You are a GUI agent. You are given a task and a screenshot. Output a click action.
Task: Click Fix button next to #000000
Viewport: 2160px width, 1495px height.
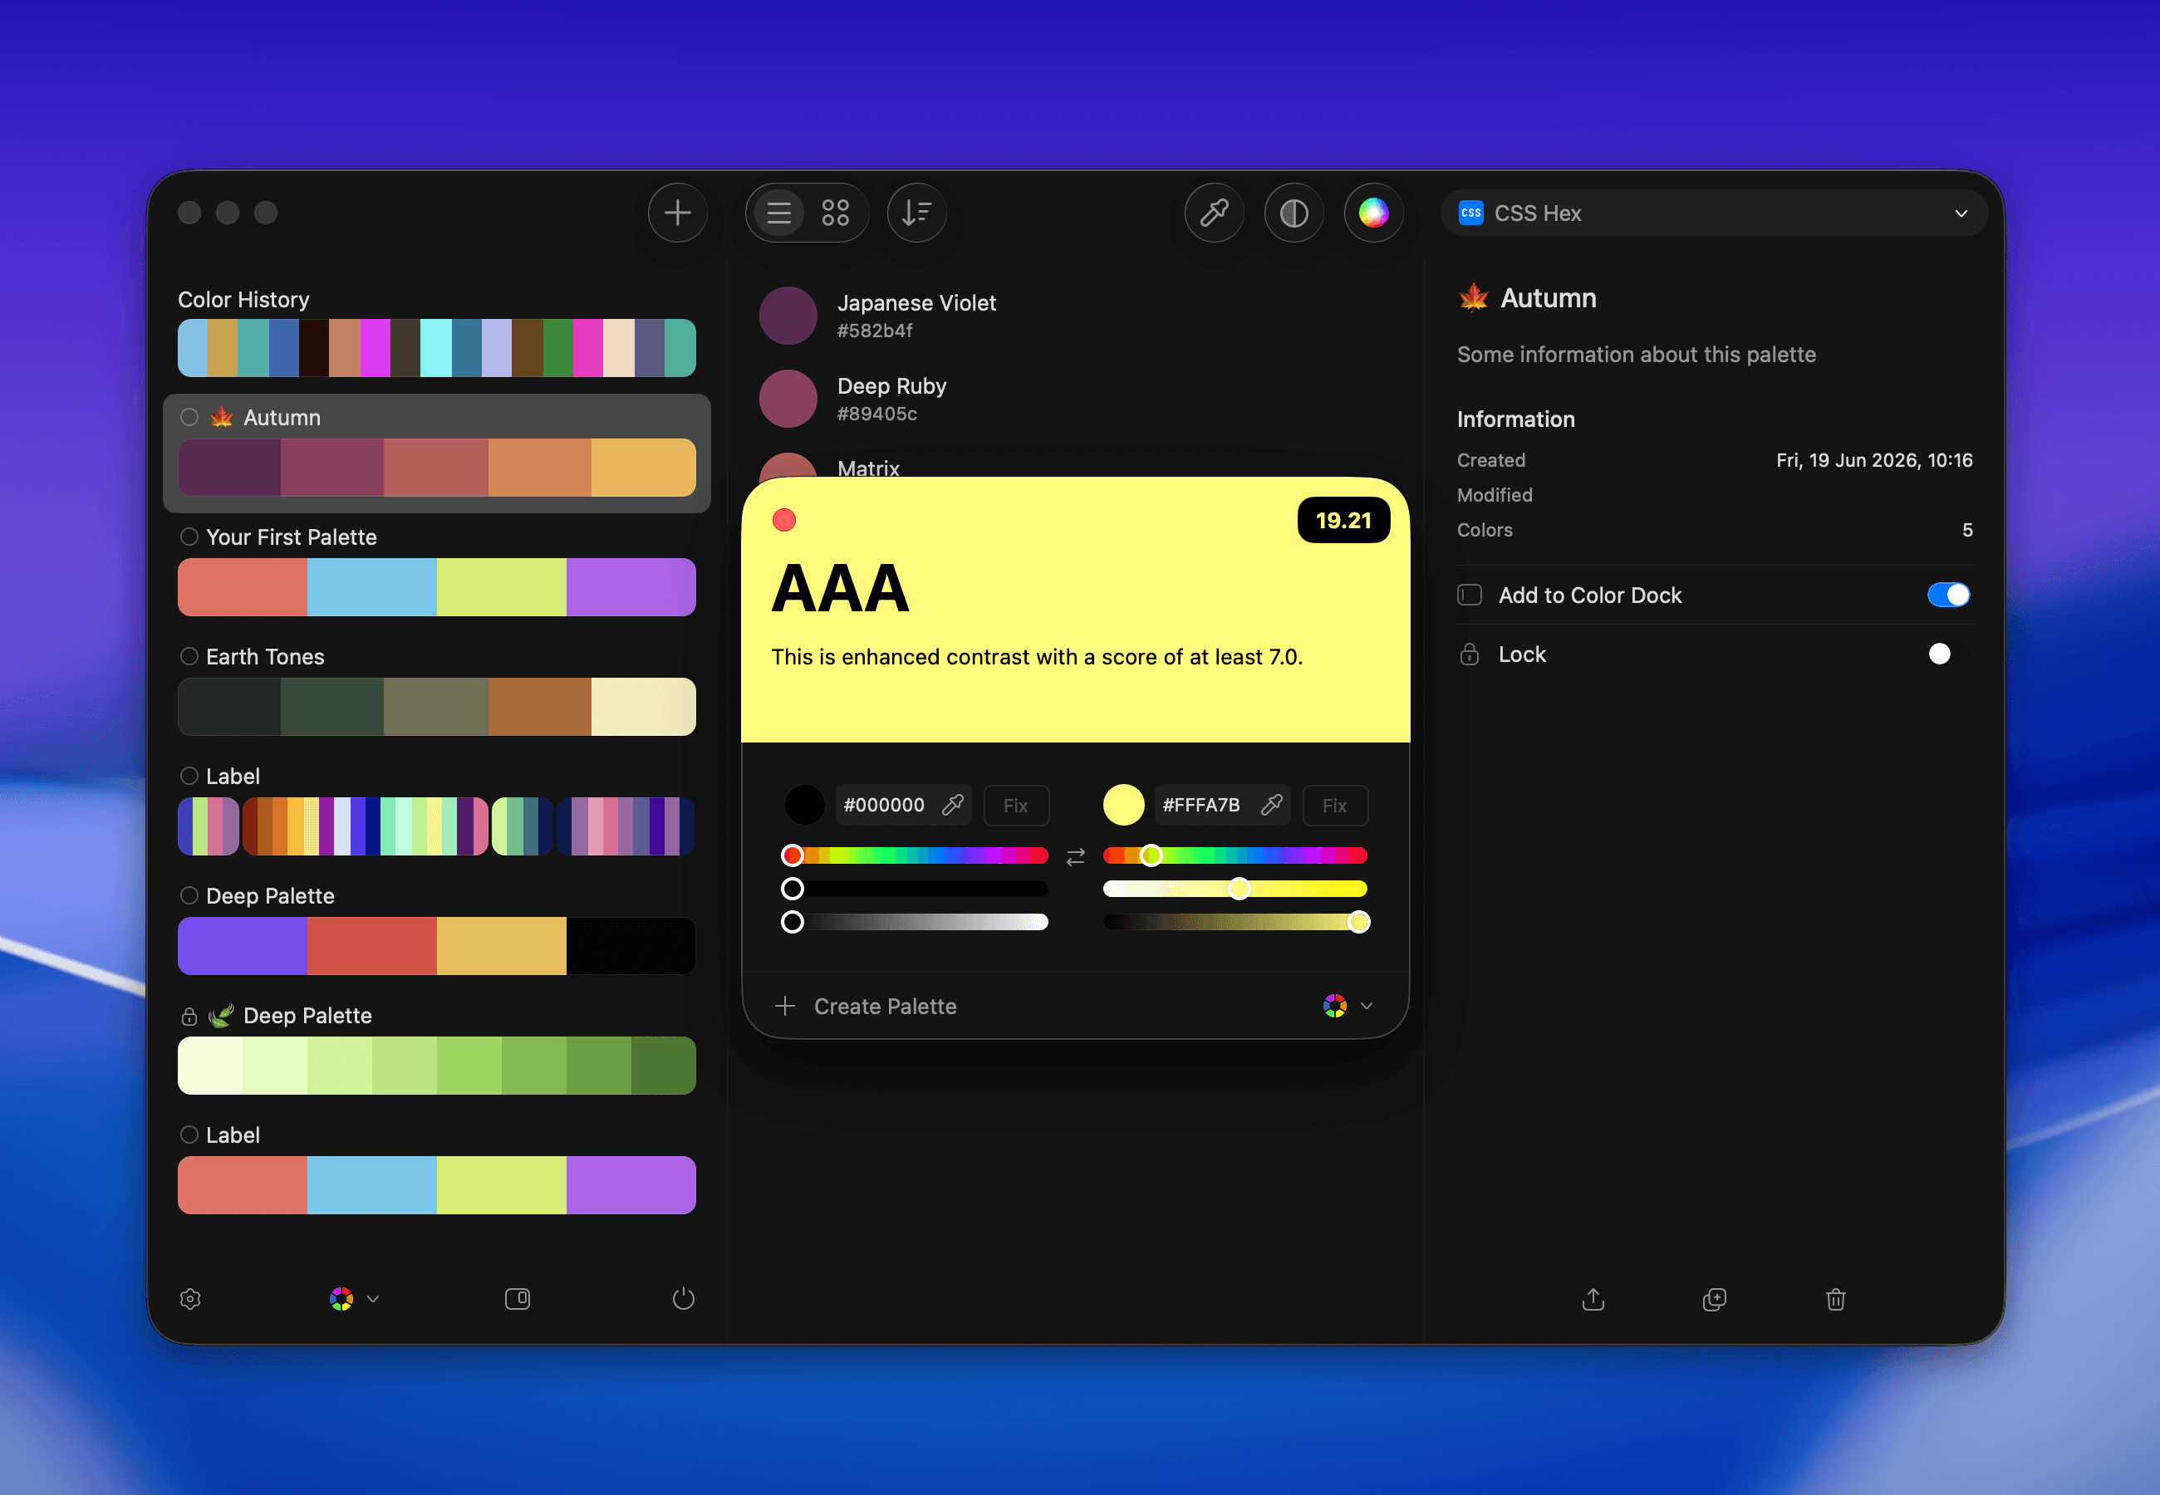pos(1015,805)
